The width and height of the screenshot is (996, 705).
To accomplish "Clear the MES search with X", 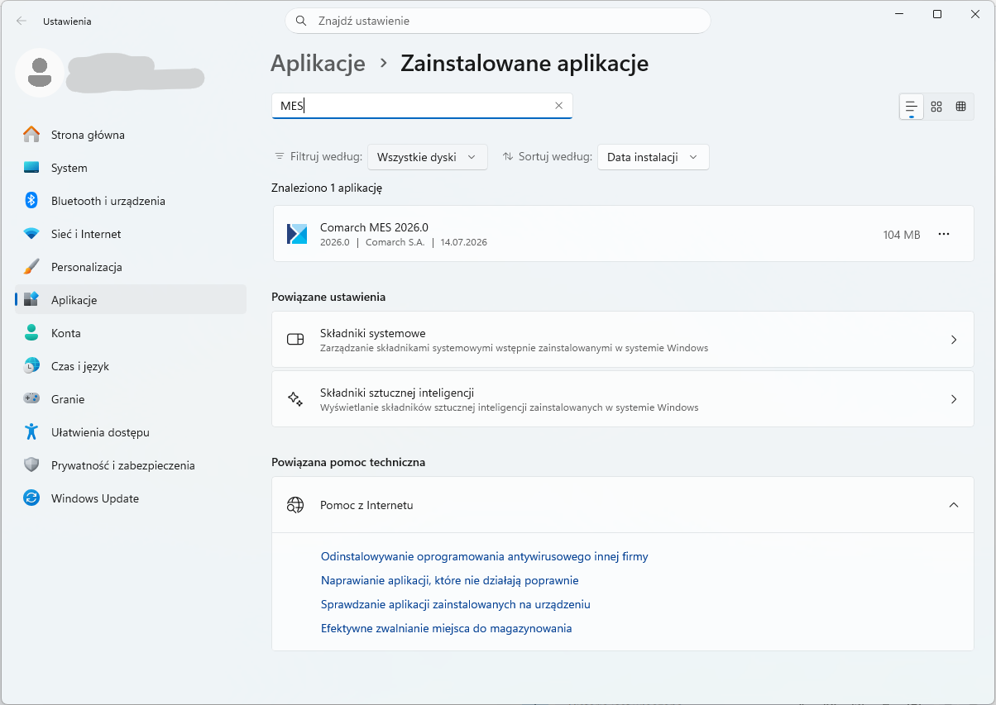I will coord(558,106).
